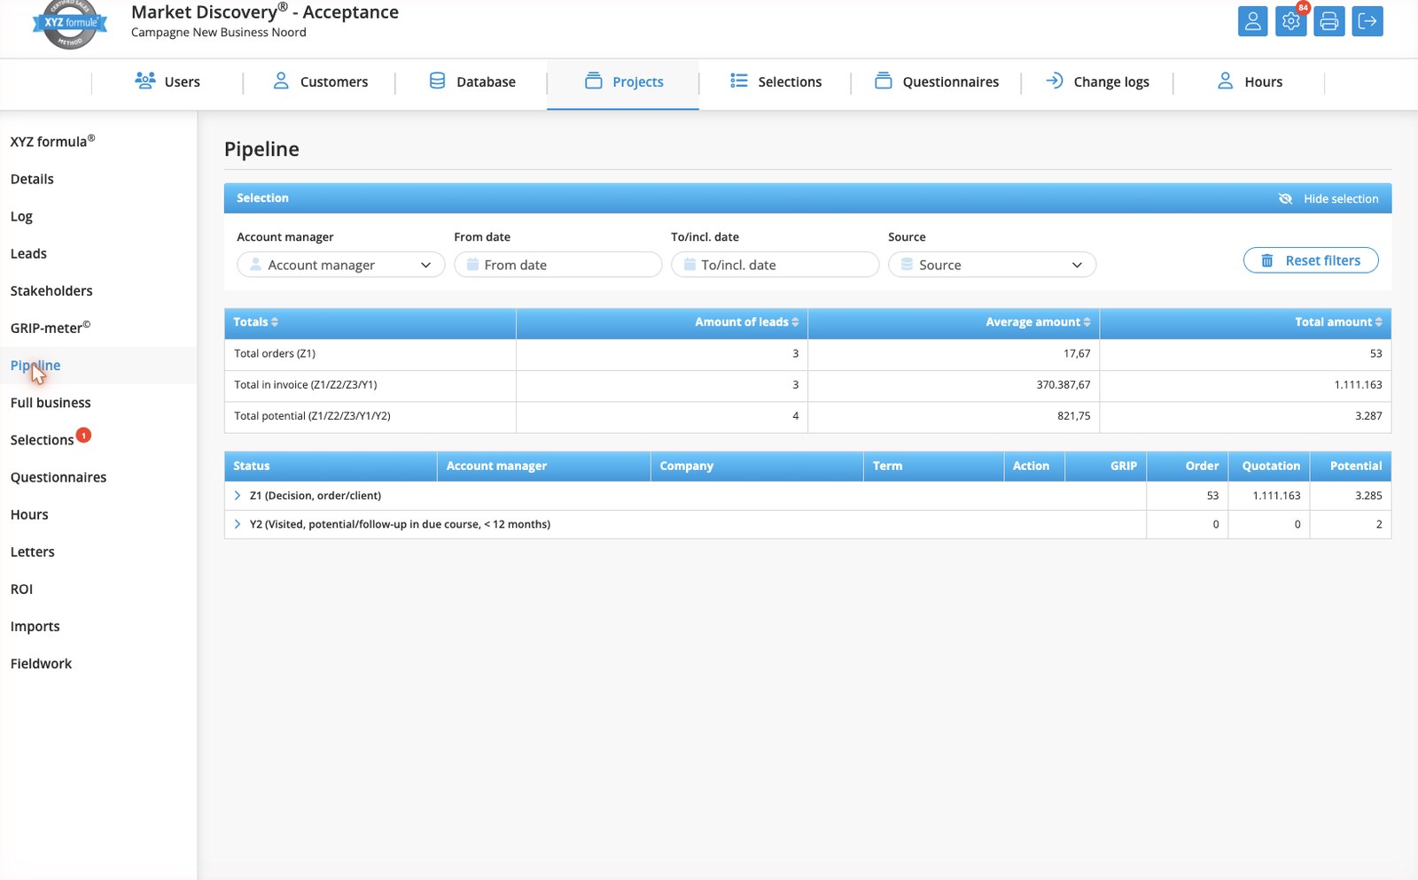Open Questionnaires in the sidebar
Screen dimensions: 1418x880
click(x=58, y=477)
